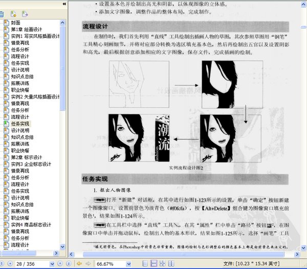Click the bookmark icon beside 封面
The height and width of the screenshot is (269, 307).
click(7, 22)
